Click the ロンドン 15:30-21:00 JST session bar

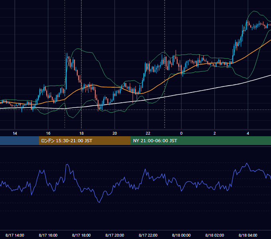[84, 141]
